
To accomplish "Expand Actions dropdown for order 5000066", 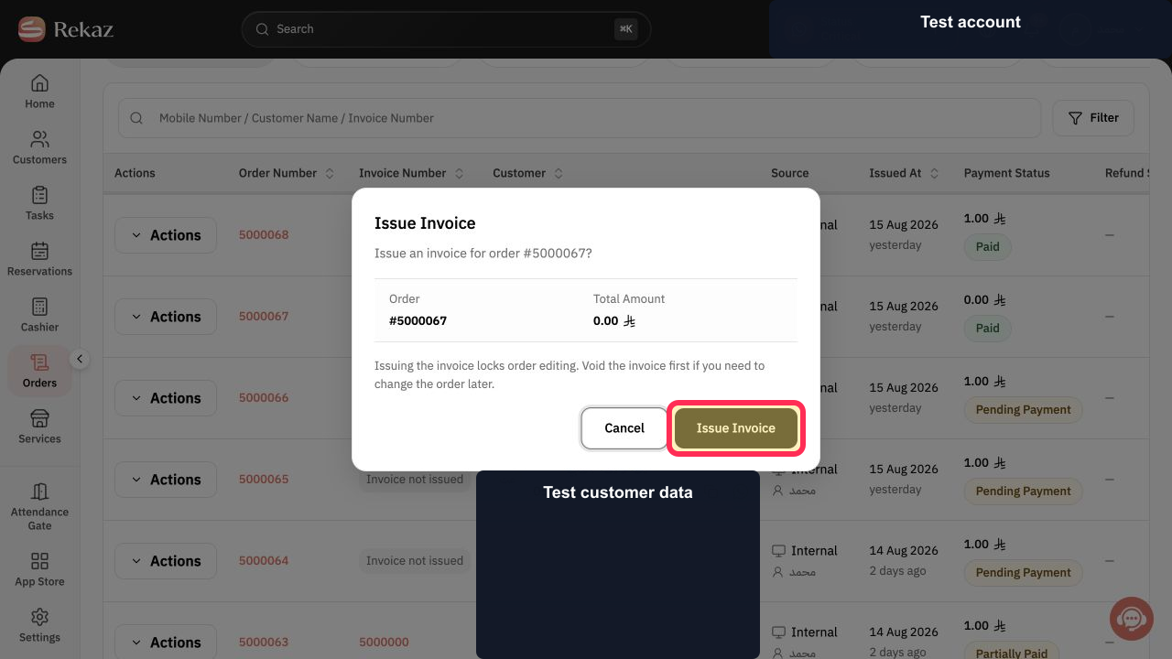I will [166, 398].
